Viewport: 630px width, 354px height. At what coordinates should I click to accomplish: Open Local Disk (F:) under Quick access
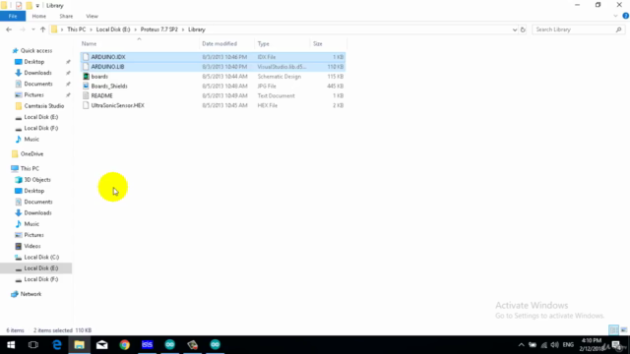(x=41, y=128)
